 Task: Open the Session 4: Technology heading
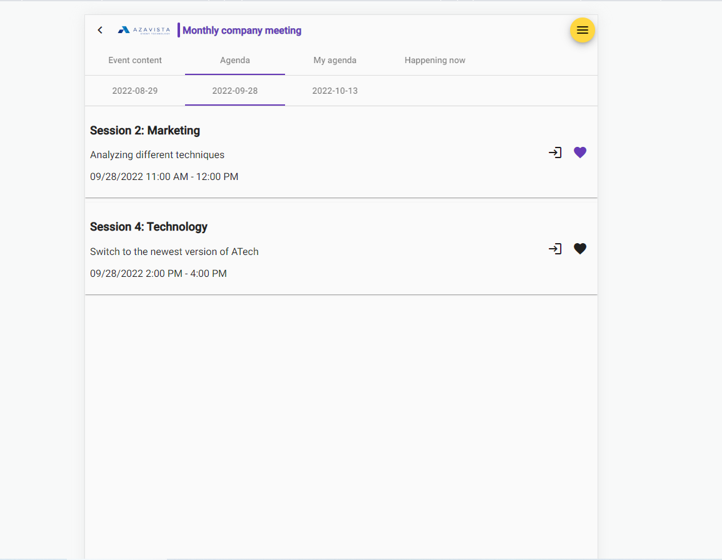pos(149,227)
